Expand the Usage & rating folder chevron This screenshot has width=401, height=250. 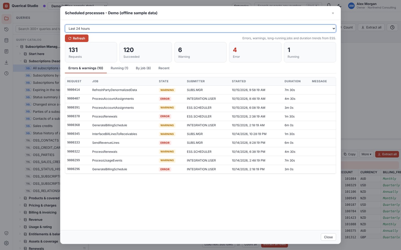click(20, 227)
